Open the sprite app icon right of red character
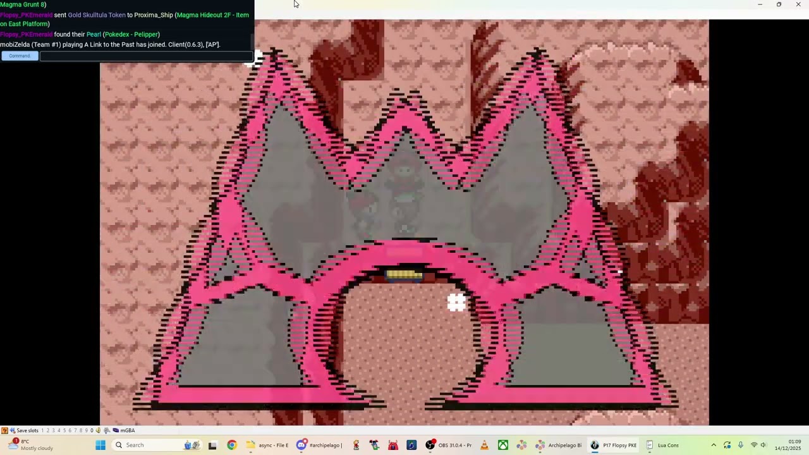The height and width of the screenshot is (455, 809). pos(374,445)
